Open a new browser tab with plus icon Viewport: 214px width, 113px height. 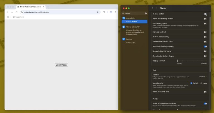coord(48,7)
